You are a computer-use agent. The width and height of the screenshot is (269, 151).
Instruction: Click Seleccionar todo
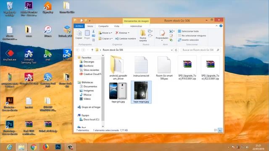tap(188, 31)
